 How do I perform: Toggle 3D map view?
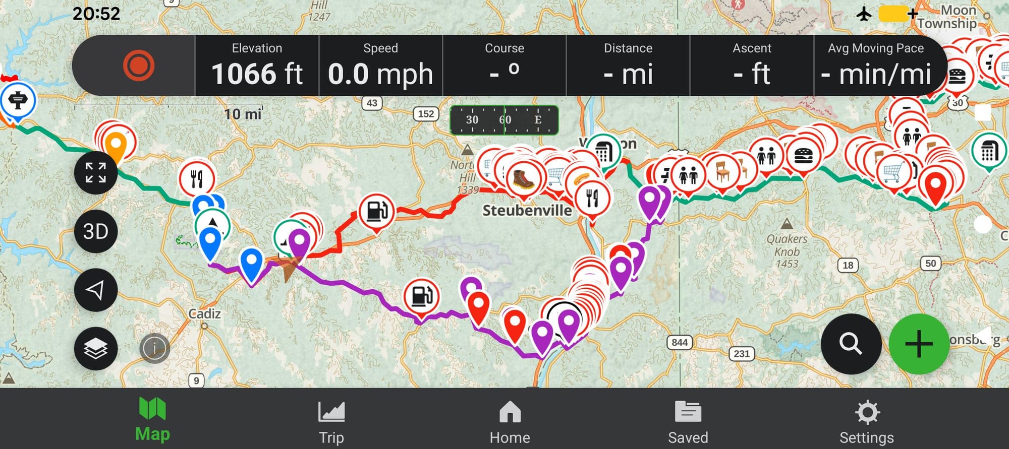[96, 231]
